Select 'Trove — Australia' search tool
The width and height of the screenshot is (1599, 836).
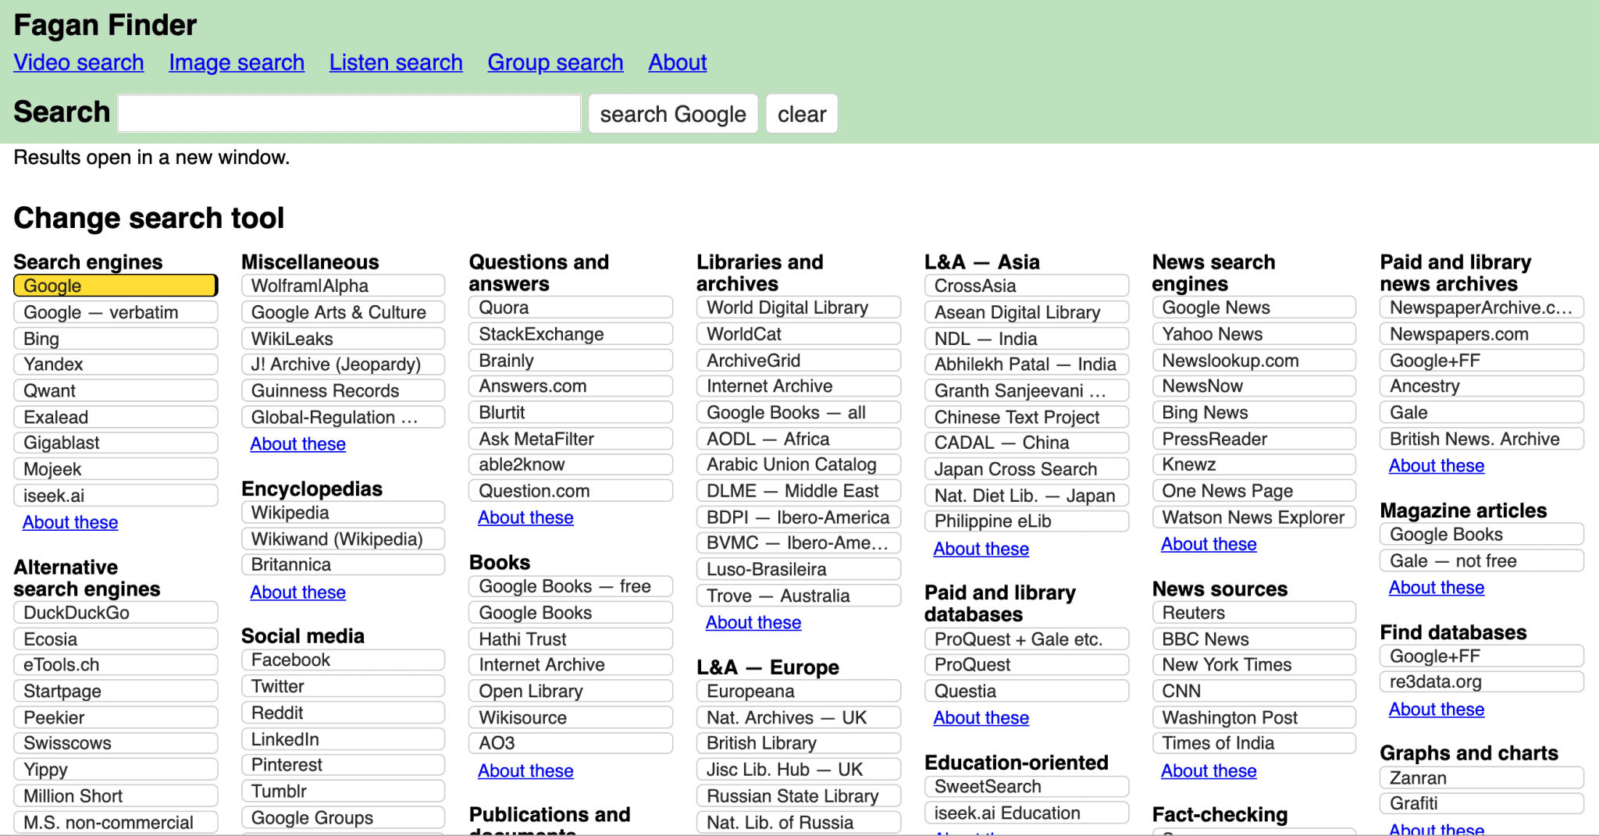tap(799, 596)
